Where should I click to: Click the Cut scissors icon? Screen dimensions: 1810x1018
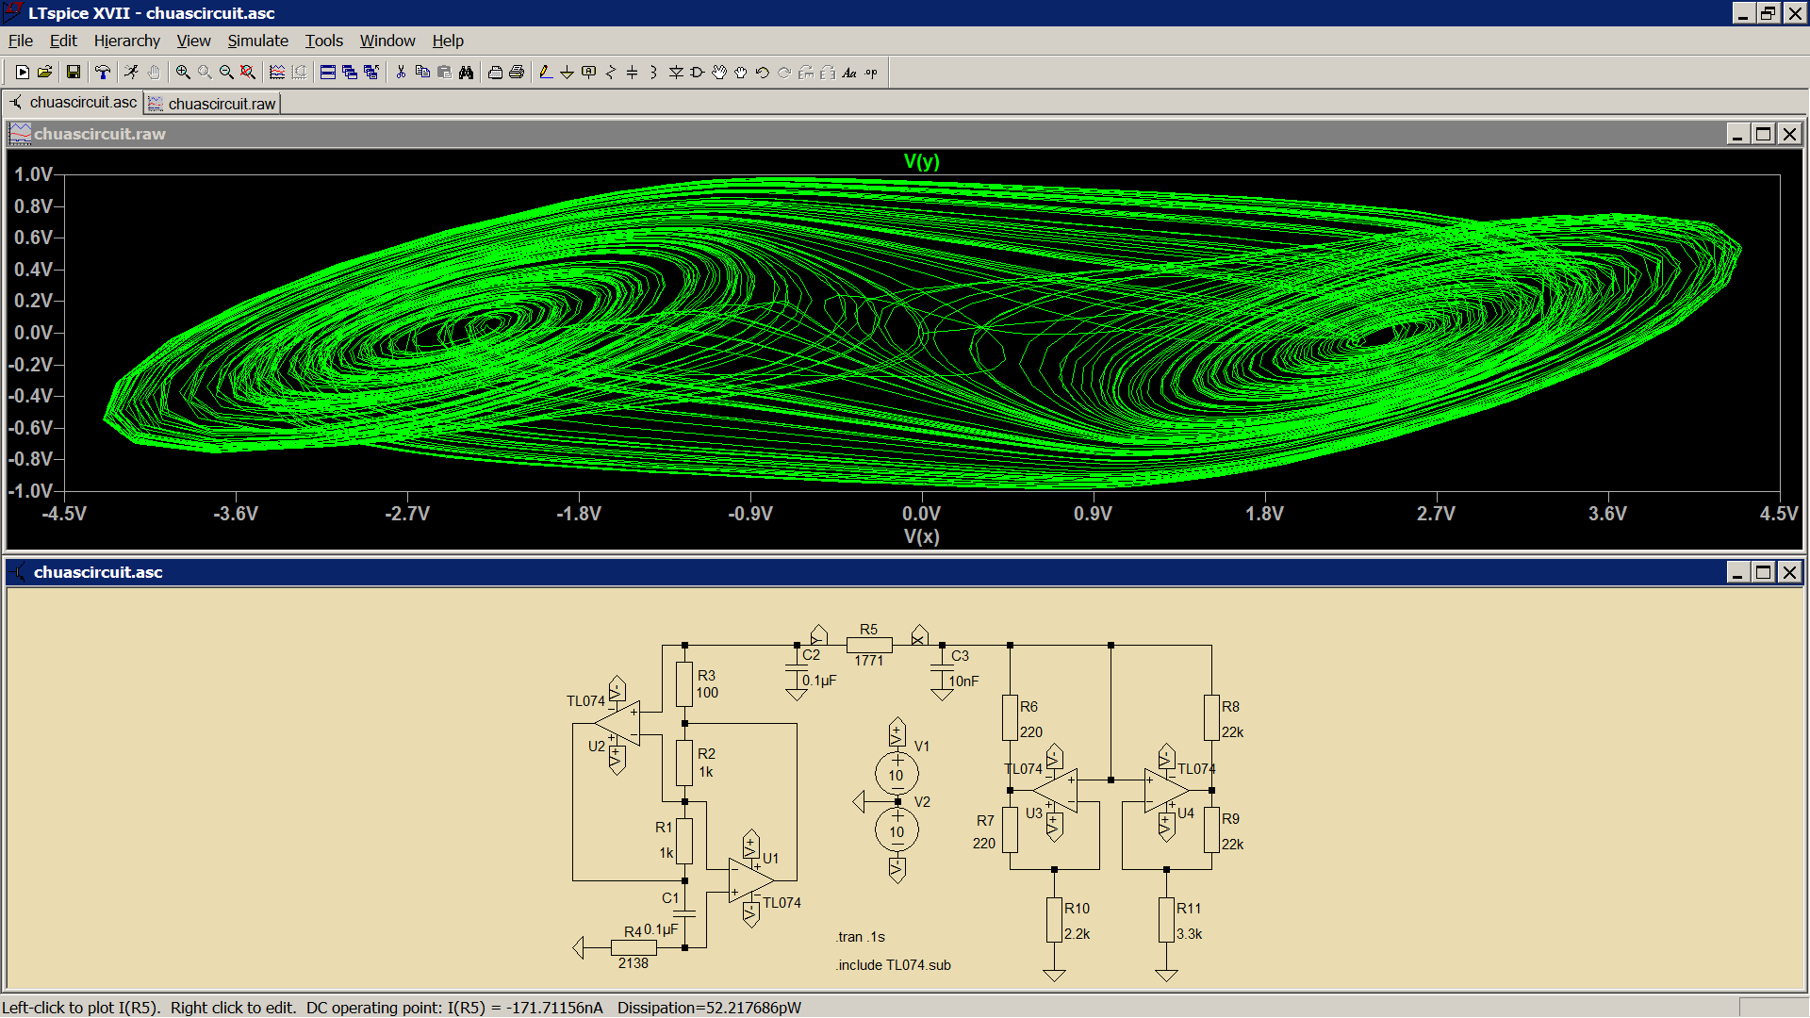401,72
